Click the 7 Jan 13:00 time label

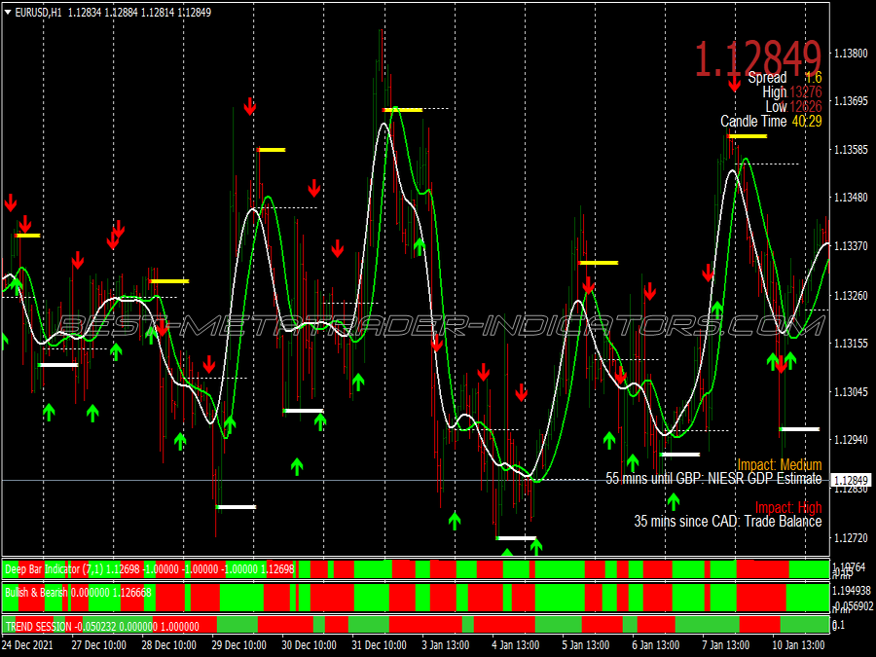[x=725, y=644]
